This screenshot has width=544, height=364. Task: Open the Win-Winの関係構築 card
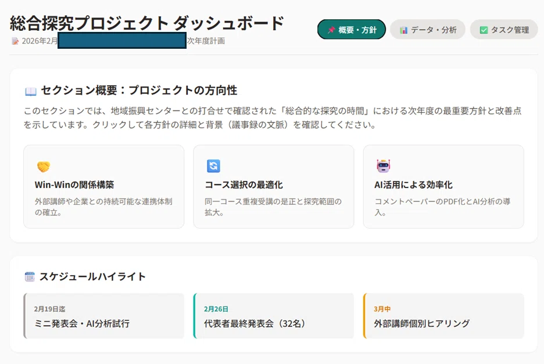pyautogui.click(x=103, y=186)
